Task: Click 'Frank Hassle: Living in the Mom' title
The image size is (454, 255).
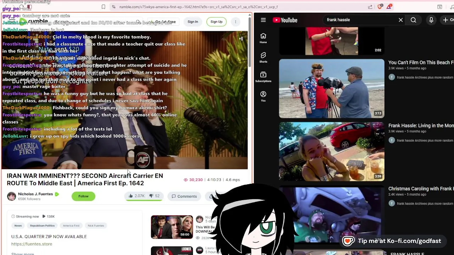Action: pos(421,125)
